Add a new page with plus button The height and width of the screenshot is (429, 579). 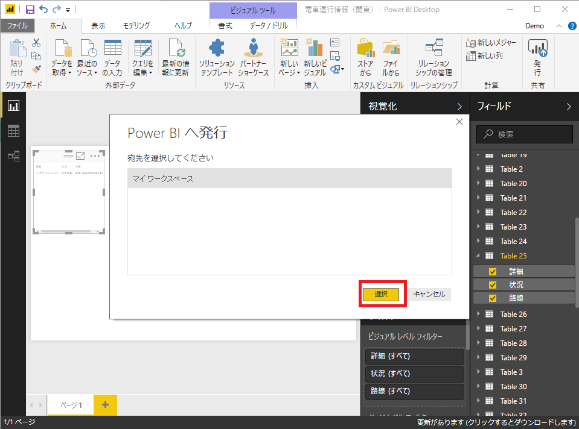pos(105,405)
